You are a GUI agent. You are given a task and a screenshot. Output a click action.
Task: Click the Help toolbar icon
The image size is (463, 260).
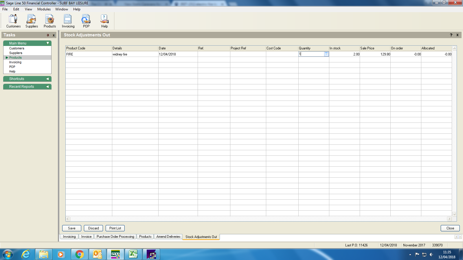pos(104,21)
